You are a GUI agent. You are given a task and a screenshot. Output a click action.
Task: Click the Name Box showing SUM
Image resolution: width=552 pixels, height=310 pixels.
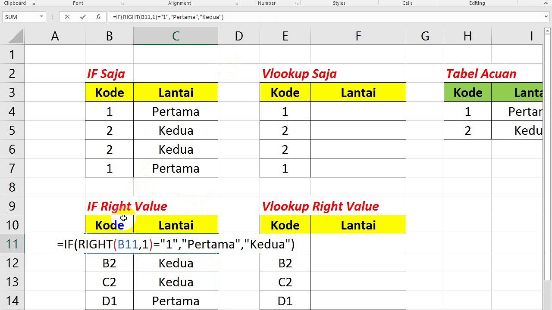pos(21,17)
